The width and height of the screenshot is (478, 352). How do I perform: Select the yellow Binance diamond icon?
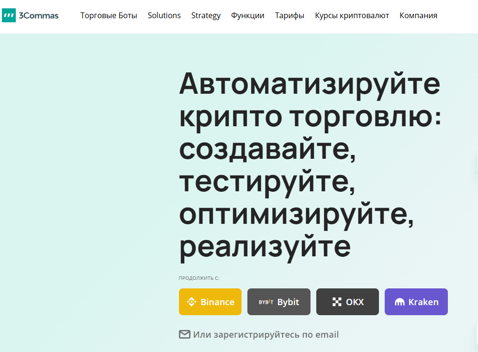[190, 302]
